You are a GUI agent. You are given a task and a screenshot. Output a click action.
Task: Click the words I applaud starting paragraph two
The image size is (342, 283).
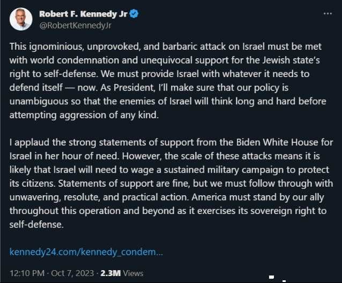pyautogui.click(x=29, y=143)
